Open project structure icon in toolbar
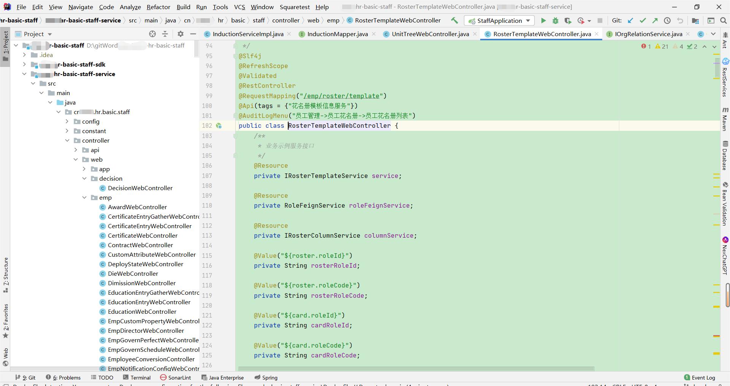The width and height of the screenshot is (730, 386). [695, 21]
